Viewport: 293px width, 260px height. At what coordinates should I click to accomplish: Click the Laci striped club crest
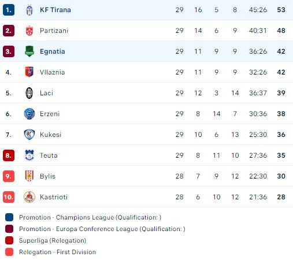(29, 93)
